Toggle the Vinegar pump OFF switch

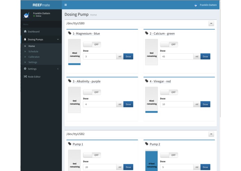pos(169,92)
